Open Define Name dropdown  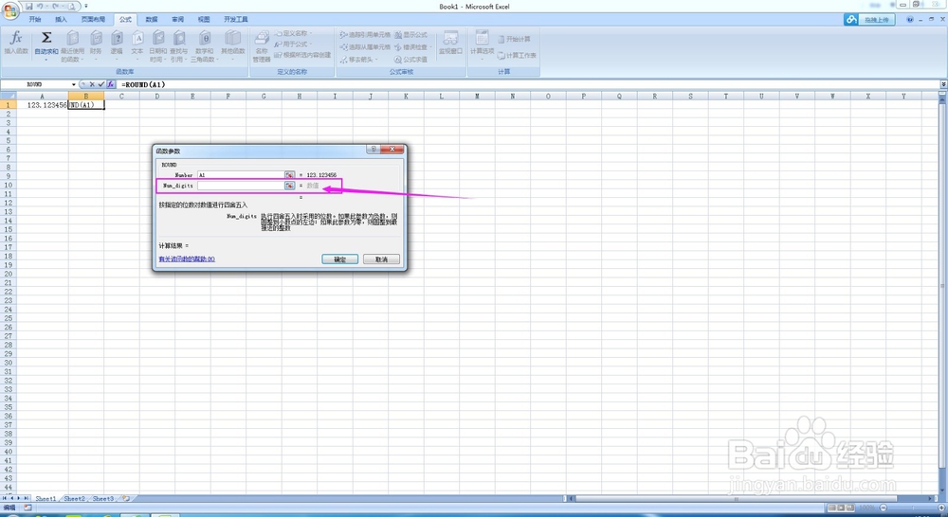tap(295, 34)
